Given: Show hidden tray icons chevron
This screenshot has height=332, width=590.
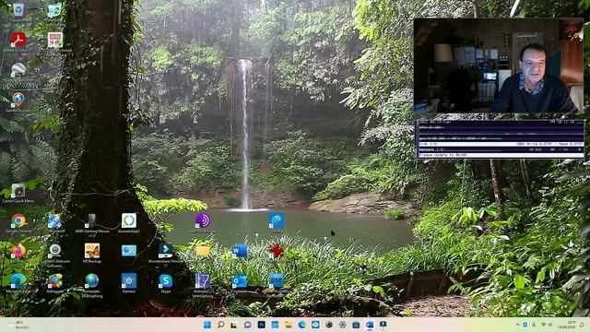Looking at the screenshot, I should 518,325.
